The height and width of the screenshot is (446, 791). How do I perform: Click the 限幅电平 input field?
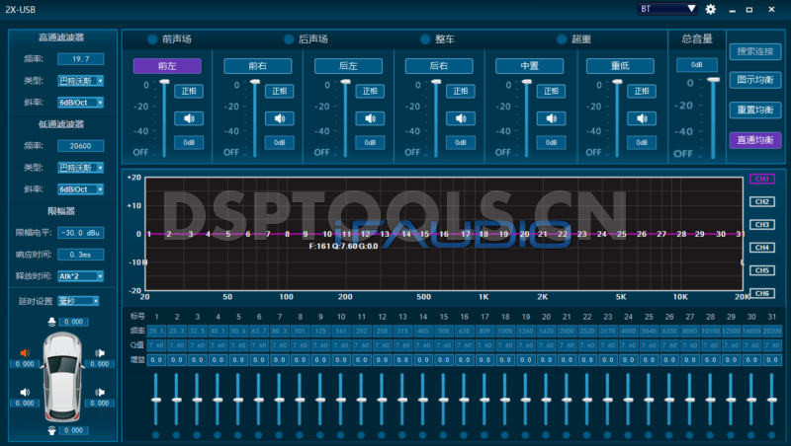(80, 233)
